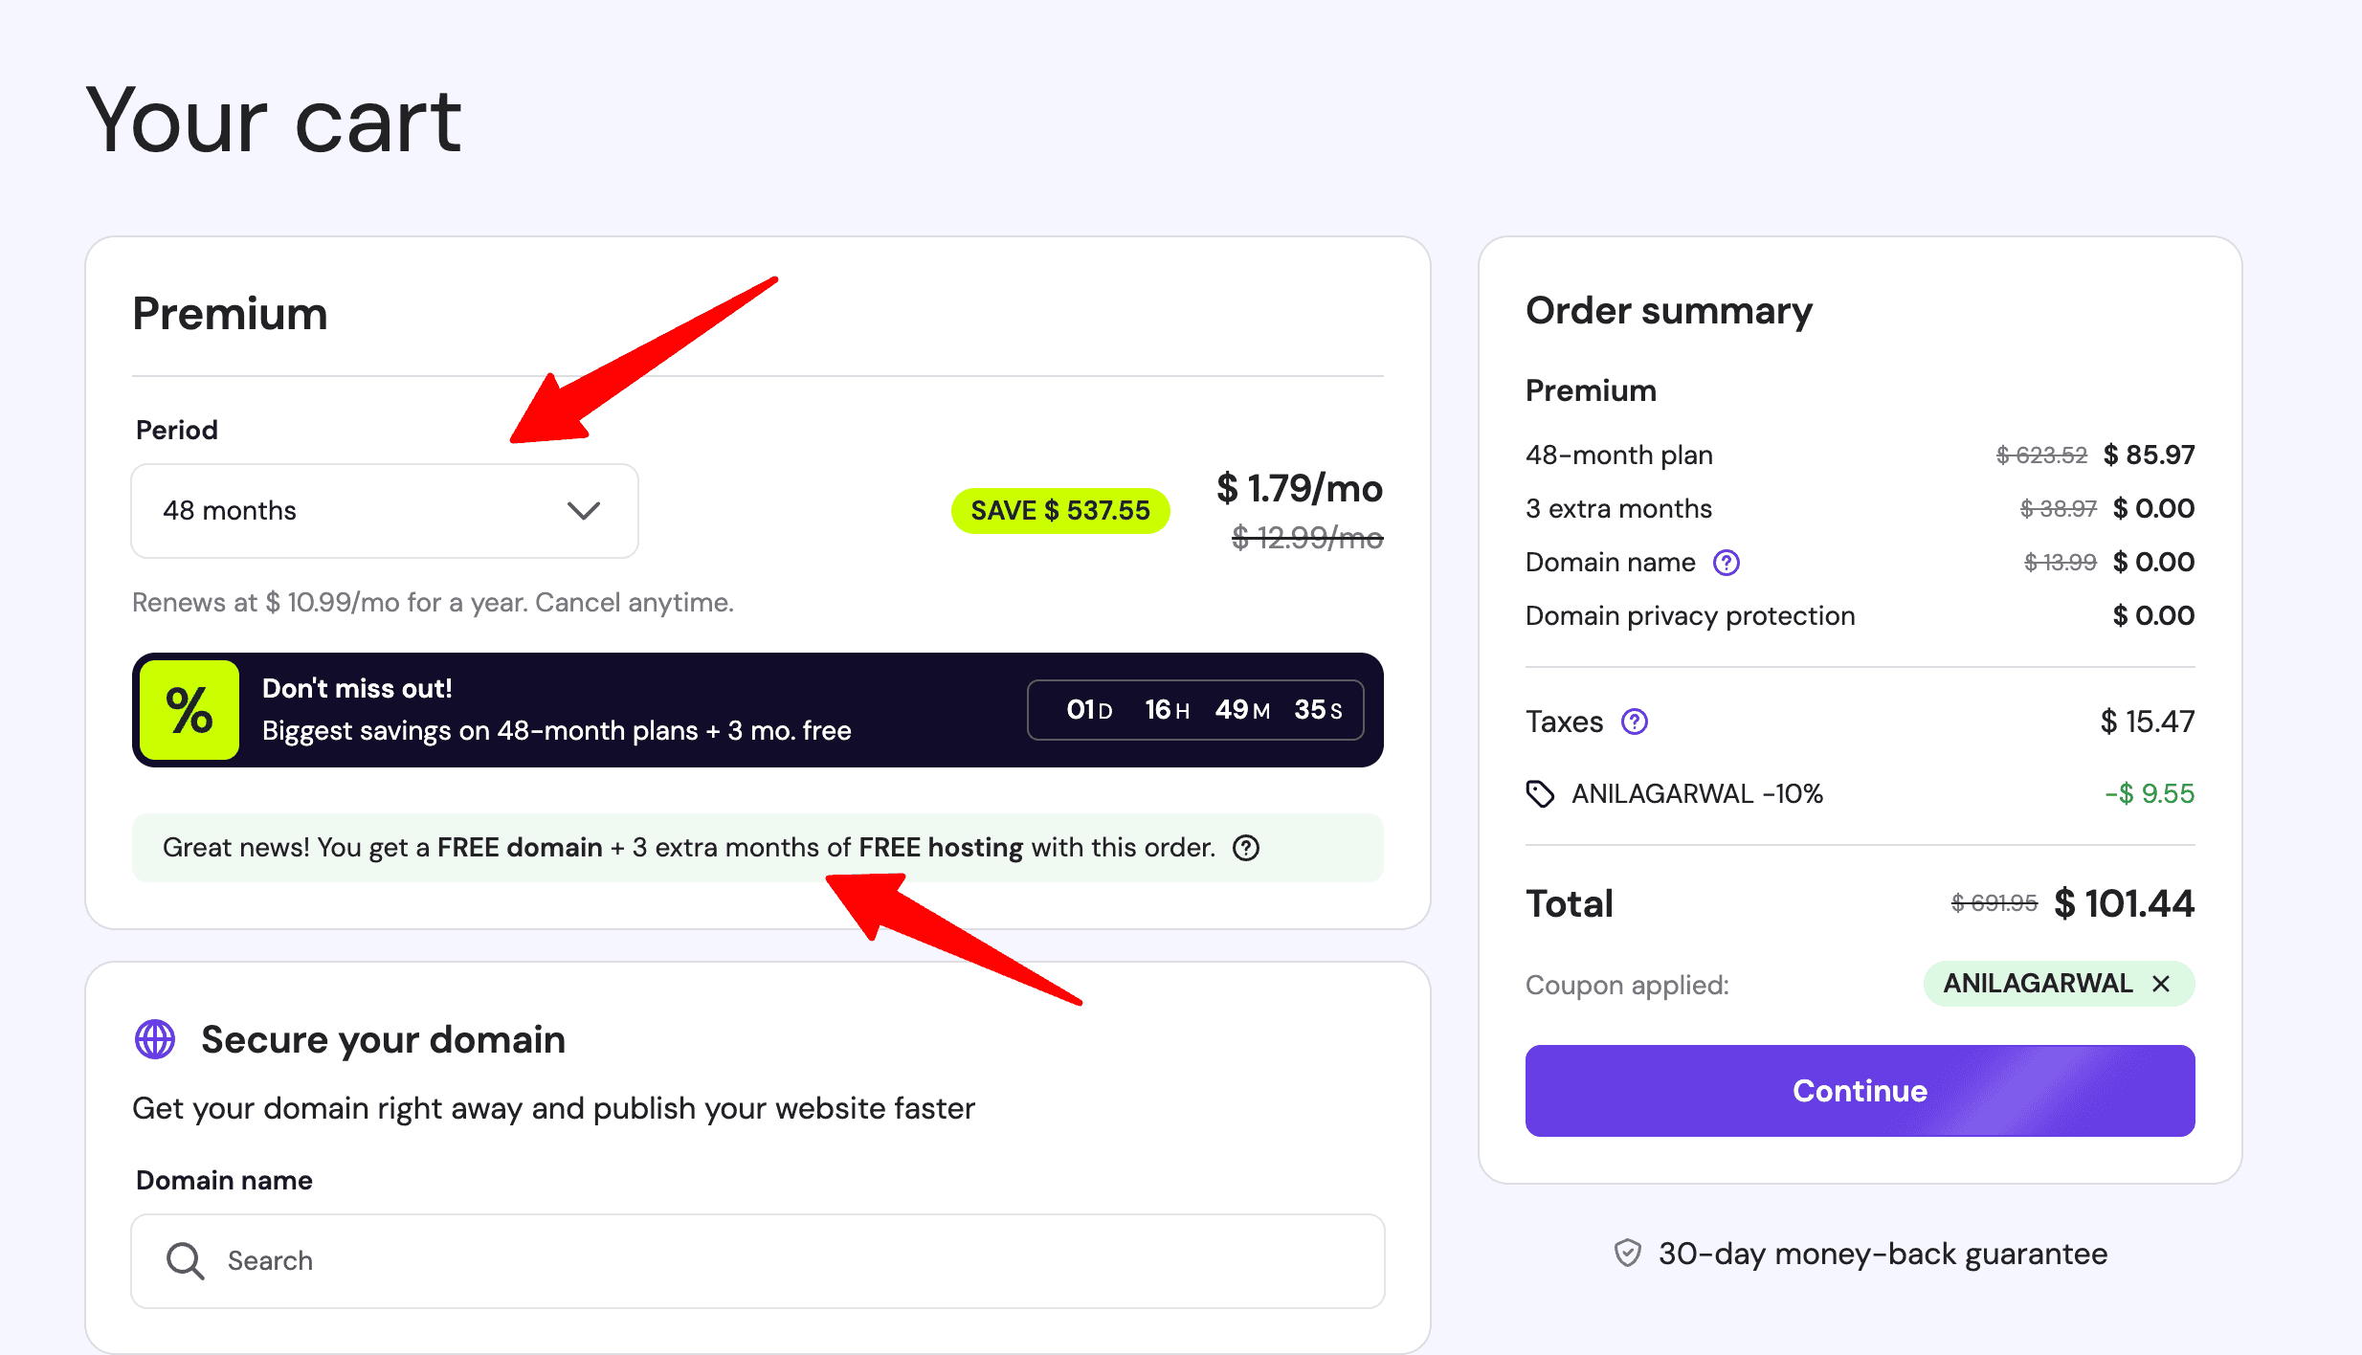Click the coupon tag icon beside ANILAGARWAL
This screenshot has height=1355, width=2362.
pos(1541,792)
